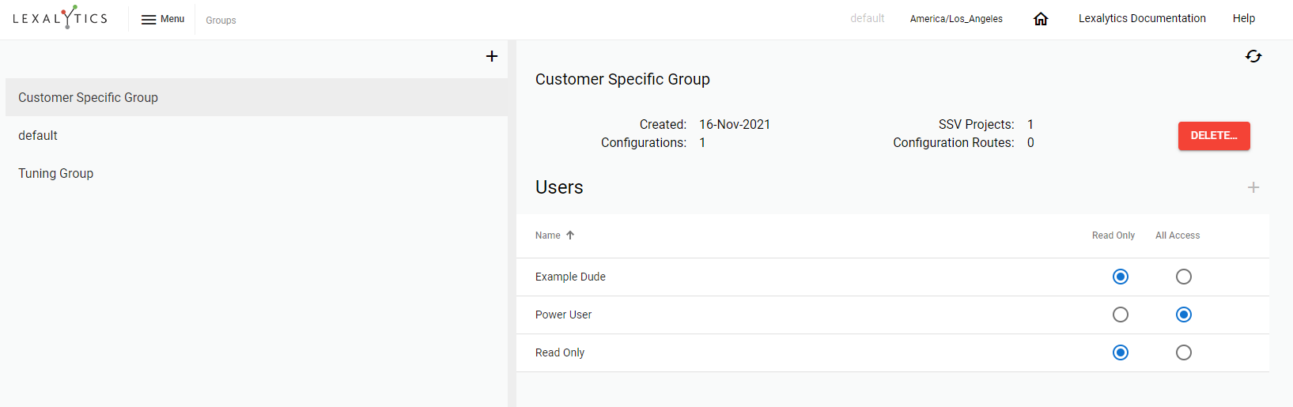Open the default group selector in header
The width and height of the screenshot is (1293, 407).
867,18
